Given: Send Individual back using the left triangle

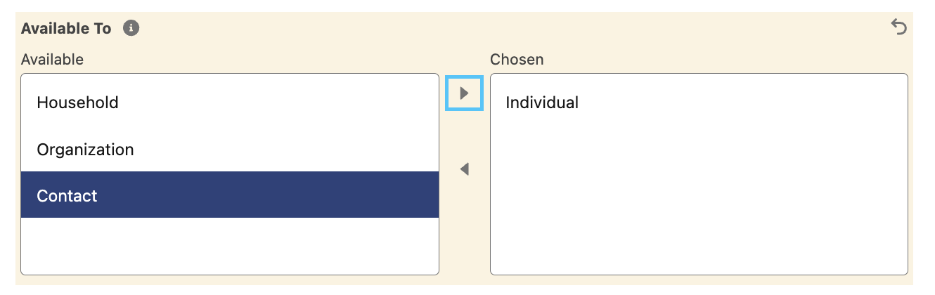Looking at the screenshot, I should pos(464,169).
